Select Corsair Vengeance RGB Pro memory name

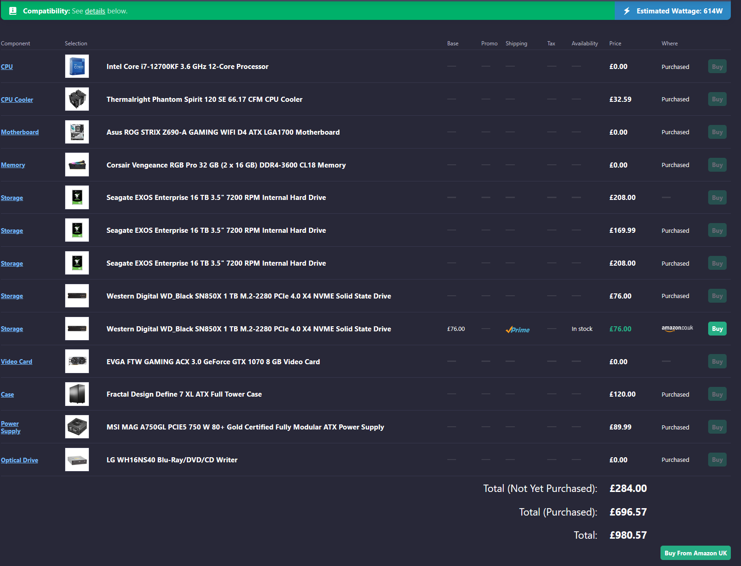pyautogui.click(x=226, y=165)
